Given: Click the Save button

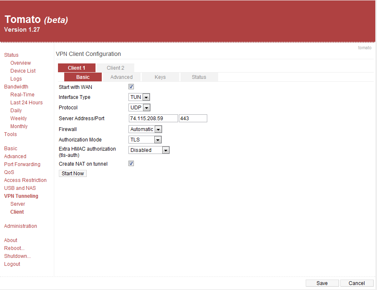Looking at the screenshot, I should coord(322,283).
